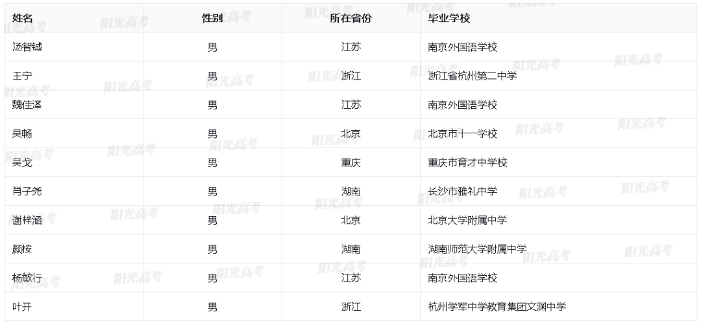Select the name 肖子尧
701x323 pixels.
(x=27, y=192)
